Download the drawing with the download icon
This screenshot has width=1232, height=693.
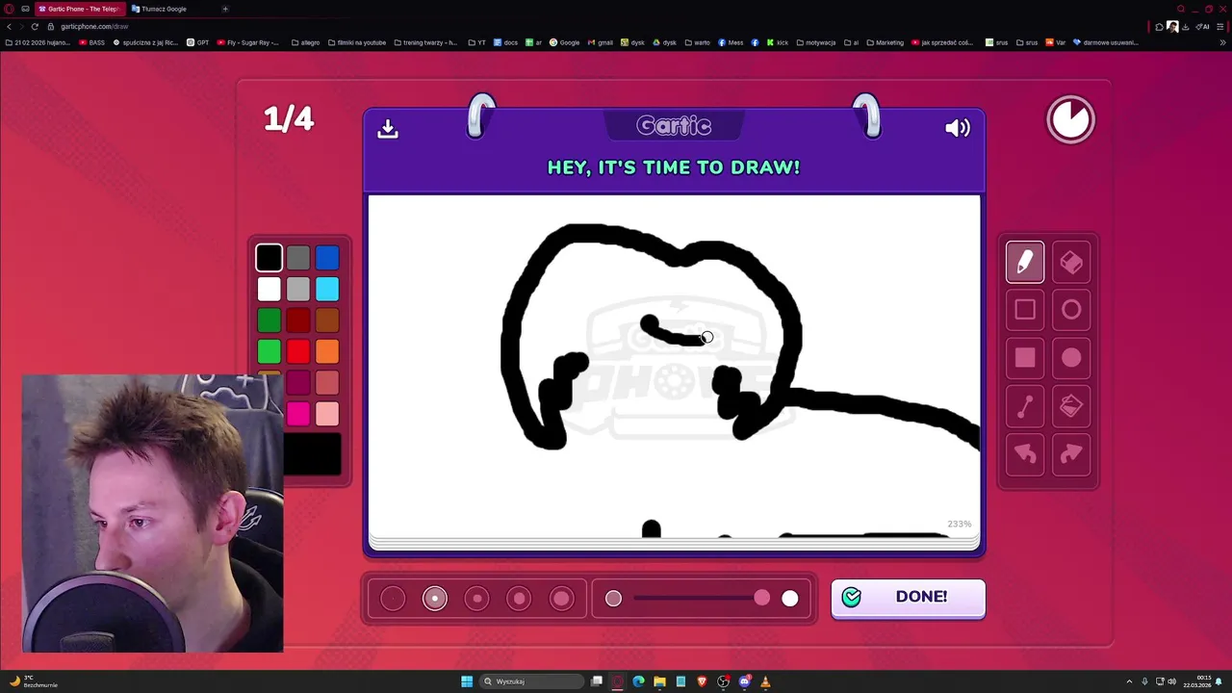click(388, 128)
